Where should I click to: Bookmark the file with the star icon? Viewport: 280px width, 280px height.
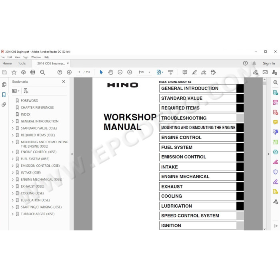[14, 72]
